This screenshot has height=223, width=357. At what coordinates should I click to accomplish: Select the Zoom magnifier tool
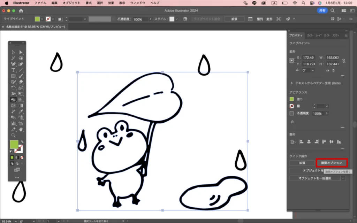(x=13, y=135)
